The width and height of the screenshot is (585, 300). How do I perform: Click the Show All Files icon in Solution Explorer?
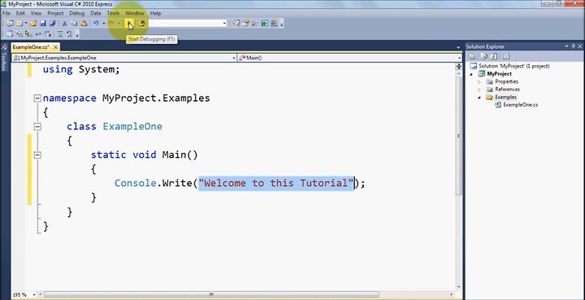click(484, 56)
